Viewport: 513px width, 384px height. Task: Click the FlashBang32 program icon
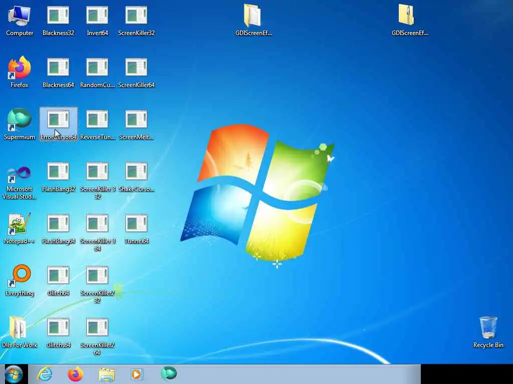tap(58, 176)
